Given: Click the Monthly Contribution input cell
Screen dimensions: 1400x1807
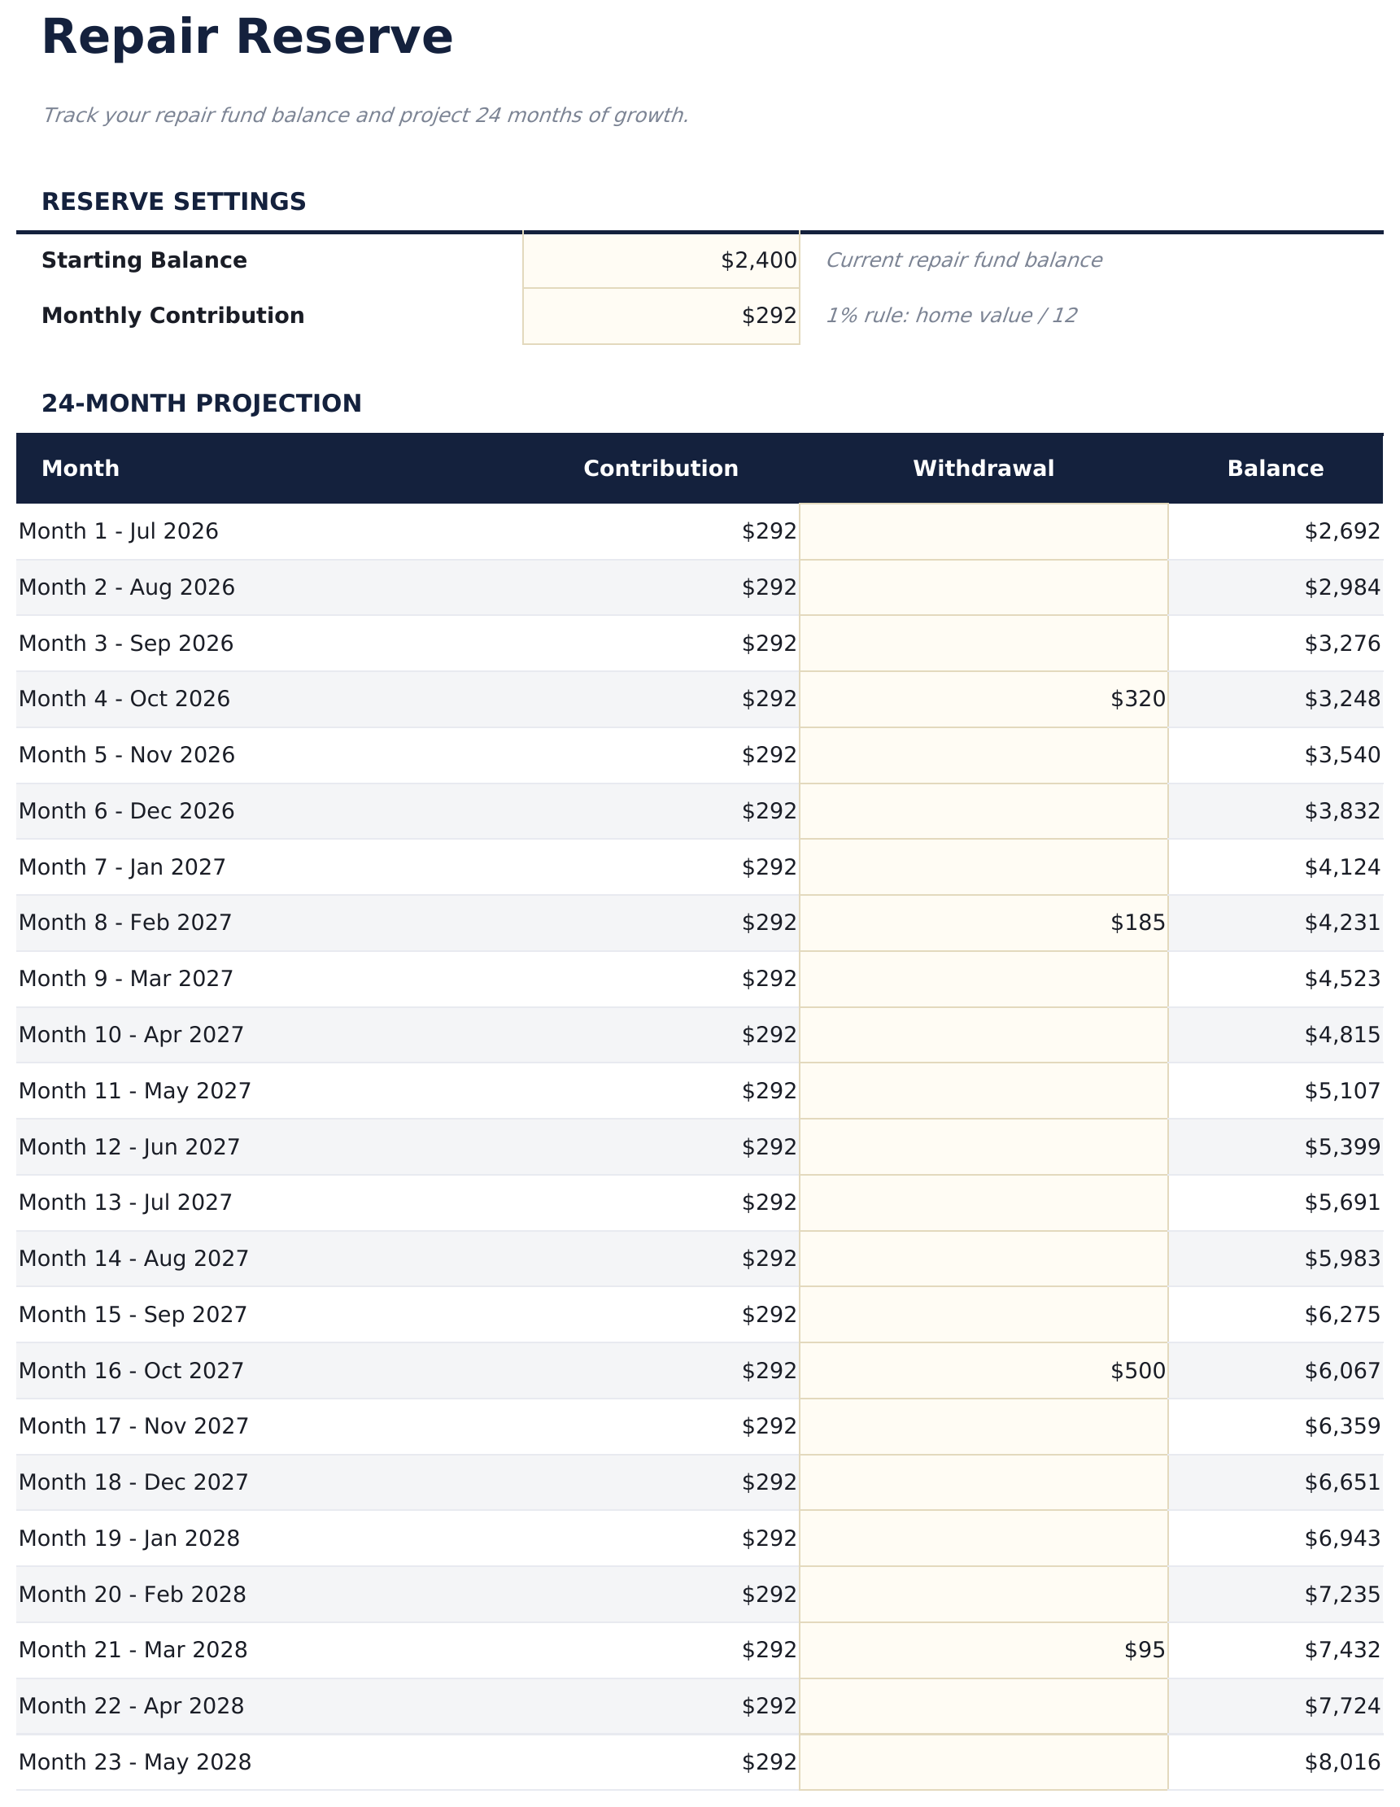Looking at the screenshot, I should point(661,316).
